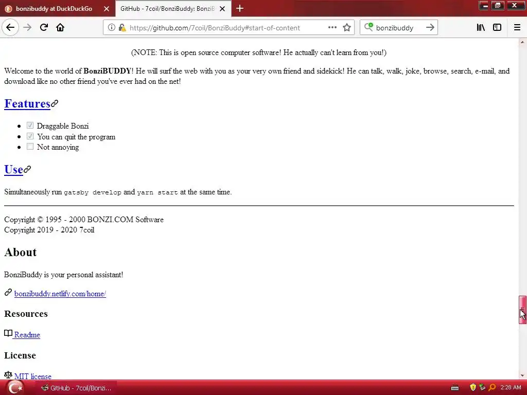527x395 pixels.
Task: Open the Firefox home page
Action: [60, 28]
